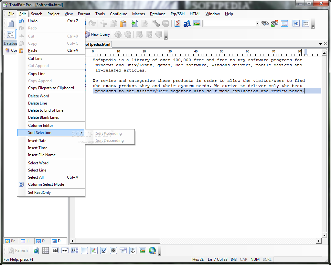Click the image insert icon in bottom toolbar
Viewport: 331px width, 265px height.
(x=143, y=250)
